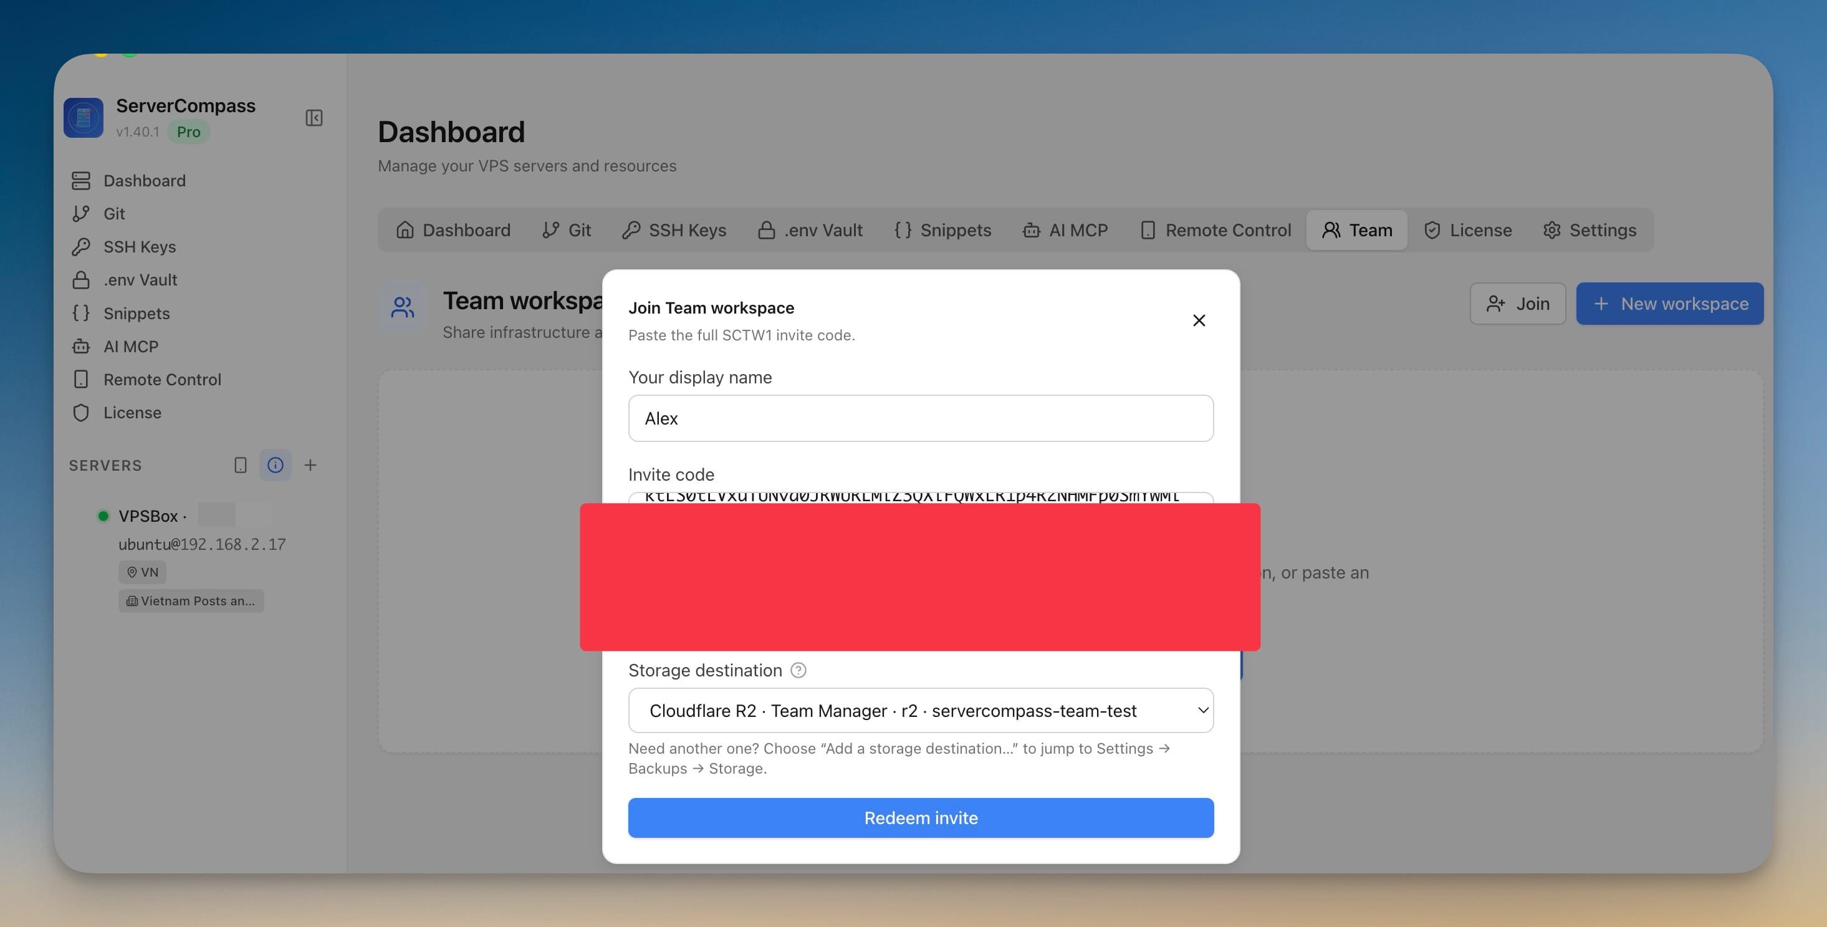The height and width of the screenshot is (927, 1827).
Task: Switch to the Git tab
Action: tap(566, 230)
